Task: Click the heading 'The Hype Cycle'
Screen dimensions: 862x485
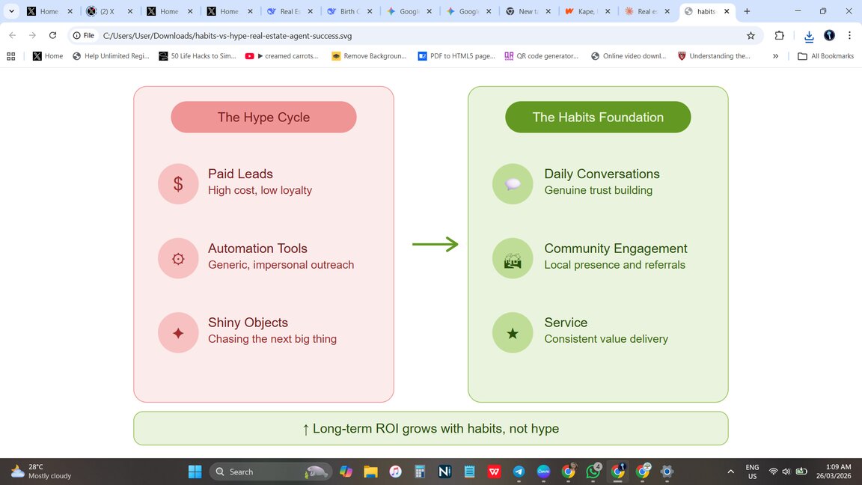Action: pos(264,117)
